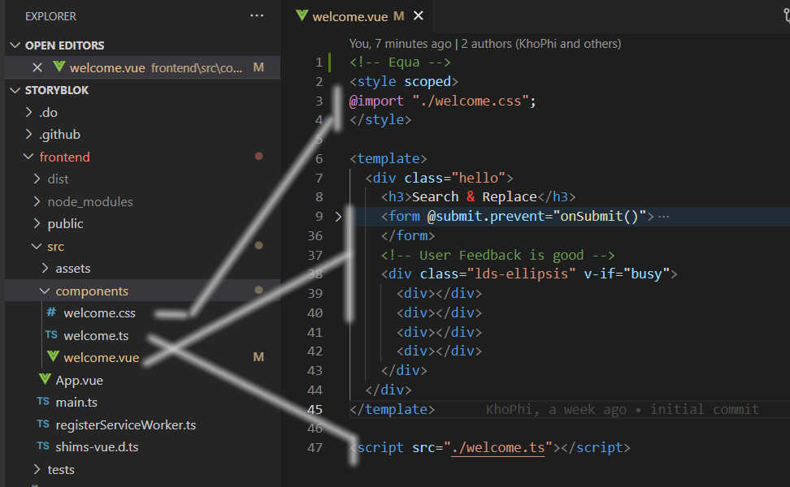Expand the .github folder
The image size is (790, 487).
(x=29, y=135)
